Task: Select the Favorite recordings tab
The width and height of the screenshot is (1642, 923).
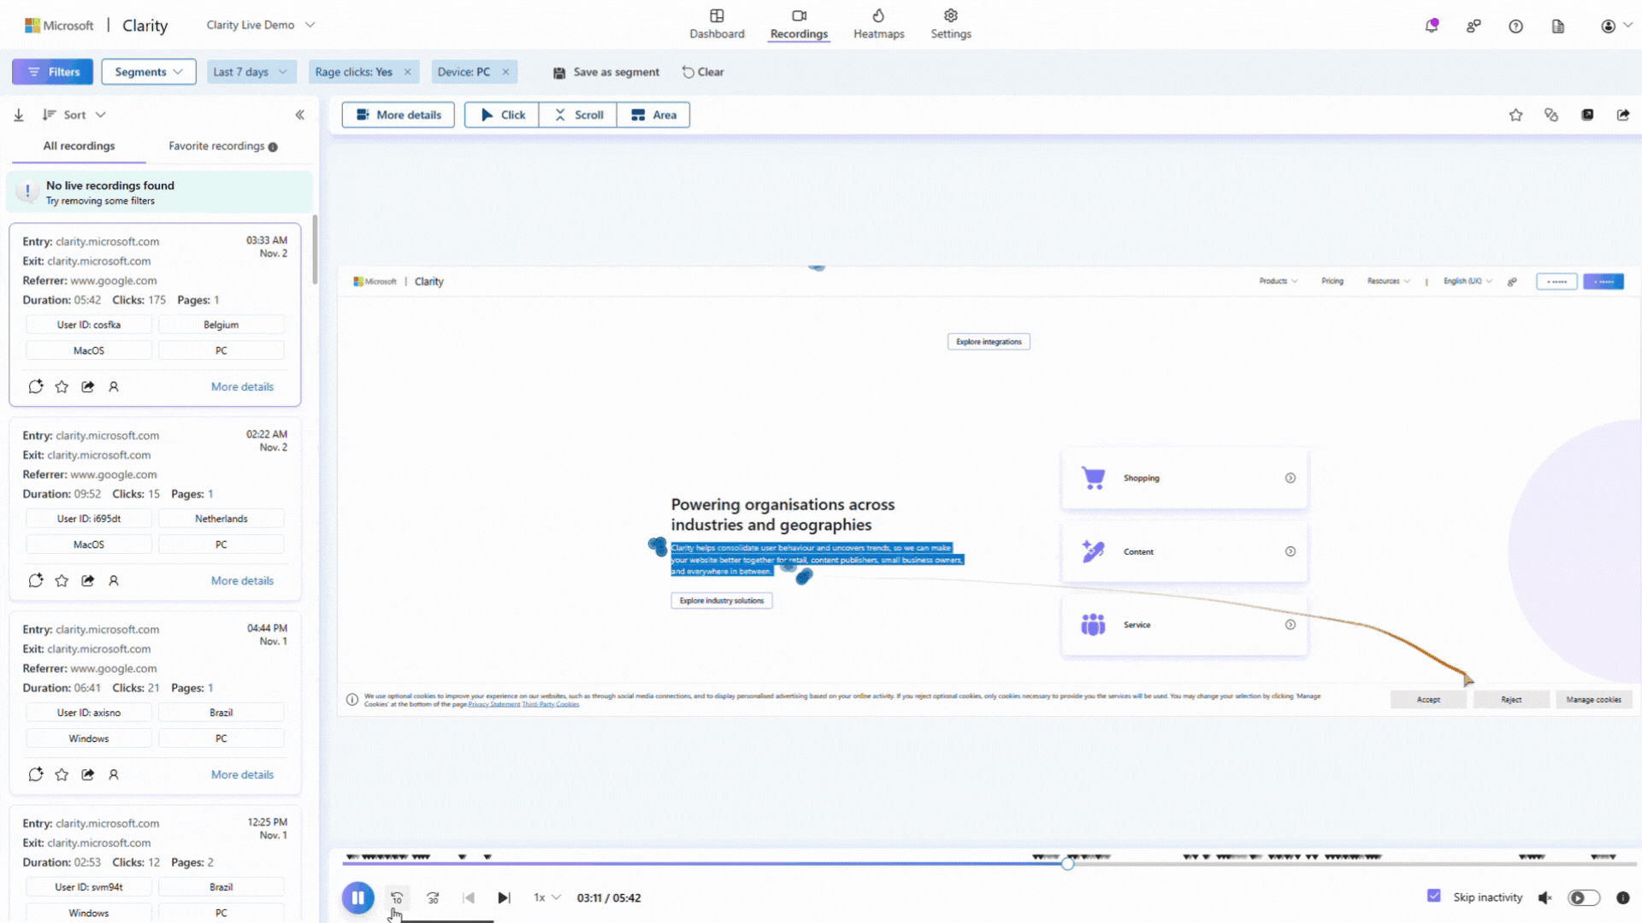Action: (x=222, y=146)
